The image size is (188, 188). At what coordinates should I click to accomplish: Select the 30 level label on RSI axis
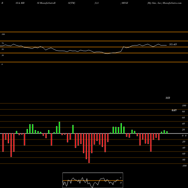[x=3, y=55]
